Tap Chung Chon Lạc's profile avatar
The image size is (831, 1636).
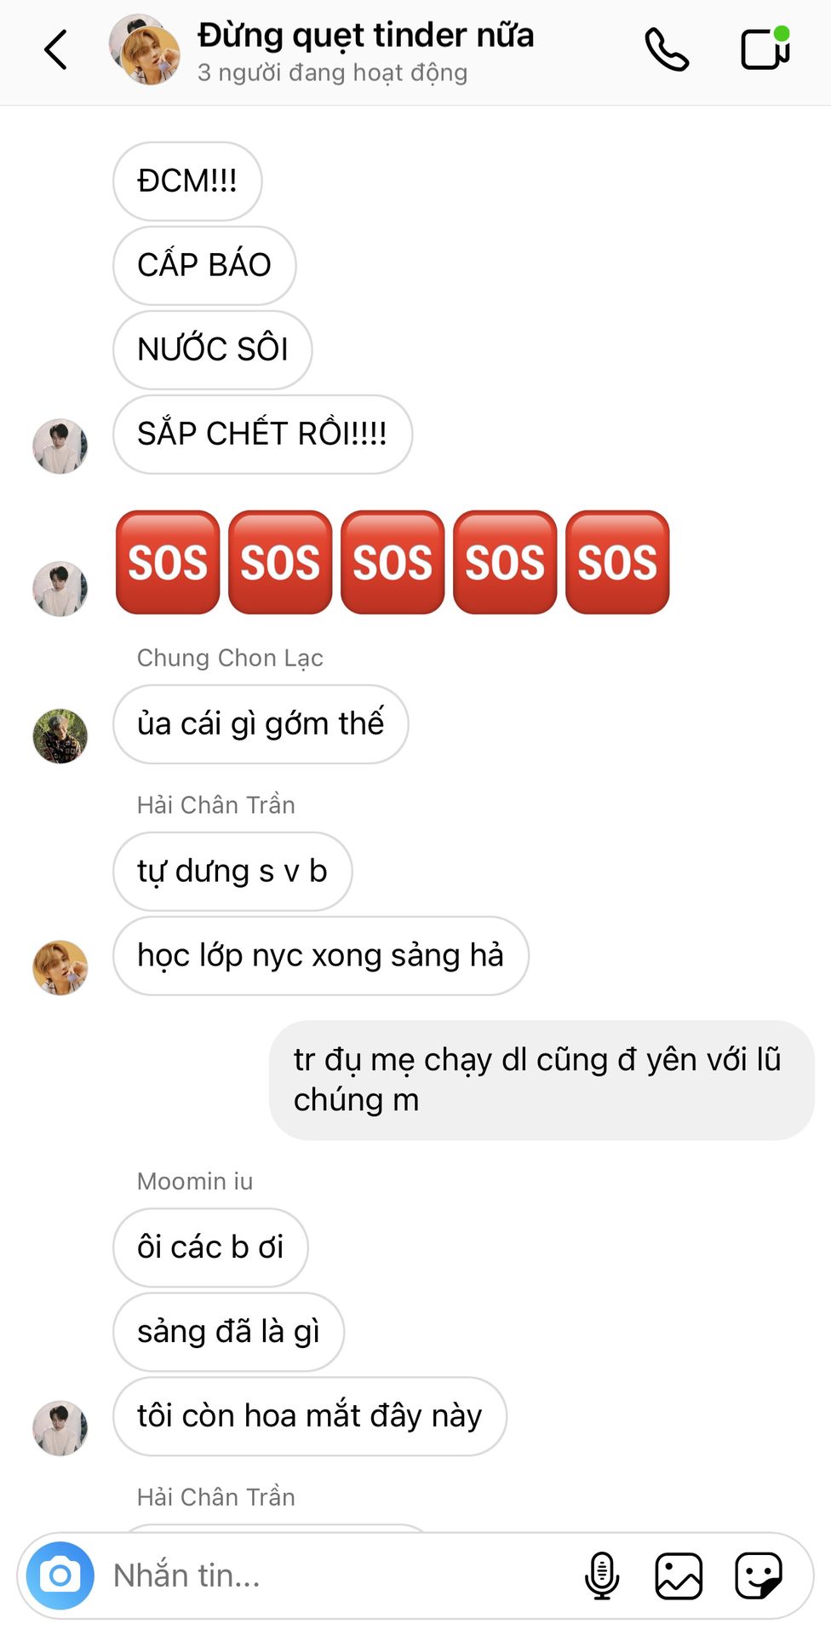point(60,736)
